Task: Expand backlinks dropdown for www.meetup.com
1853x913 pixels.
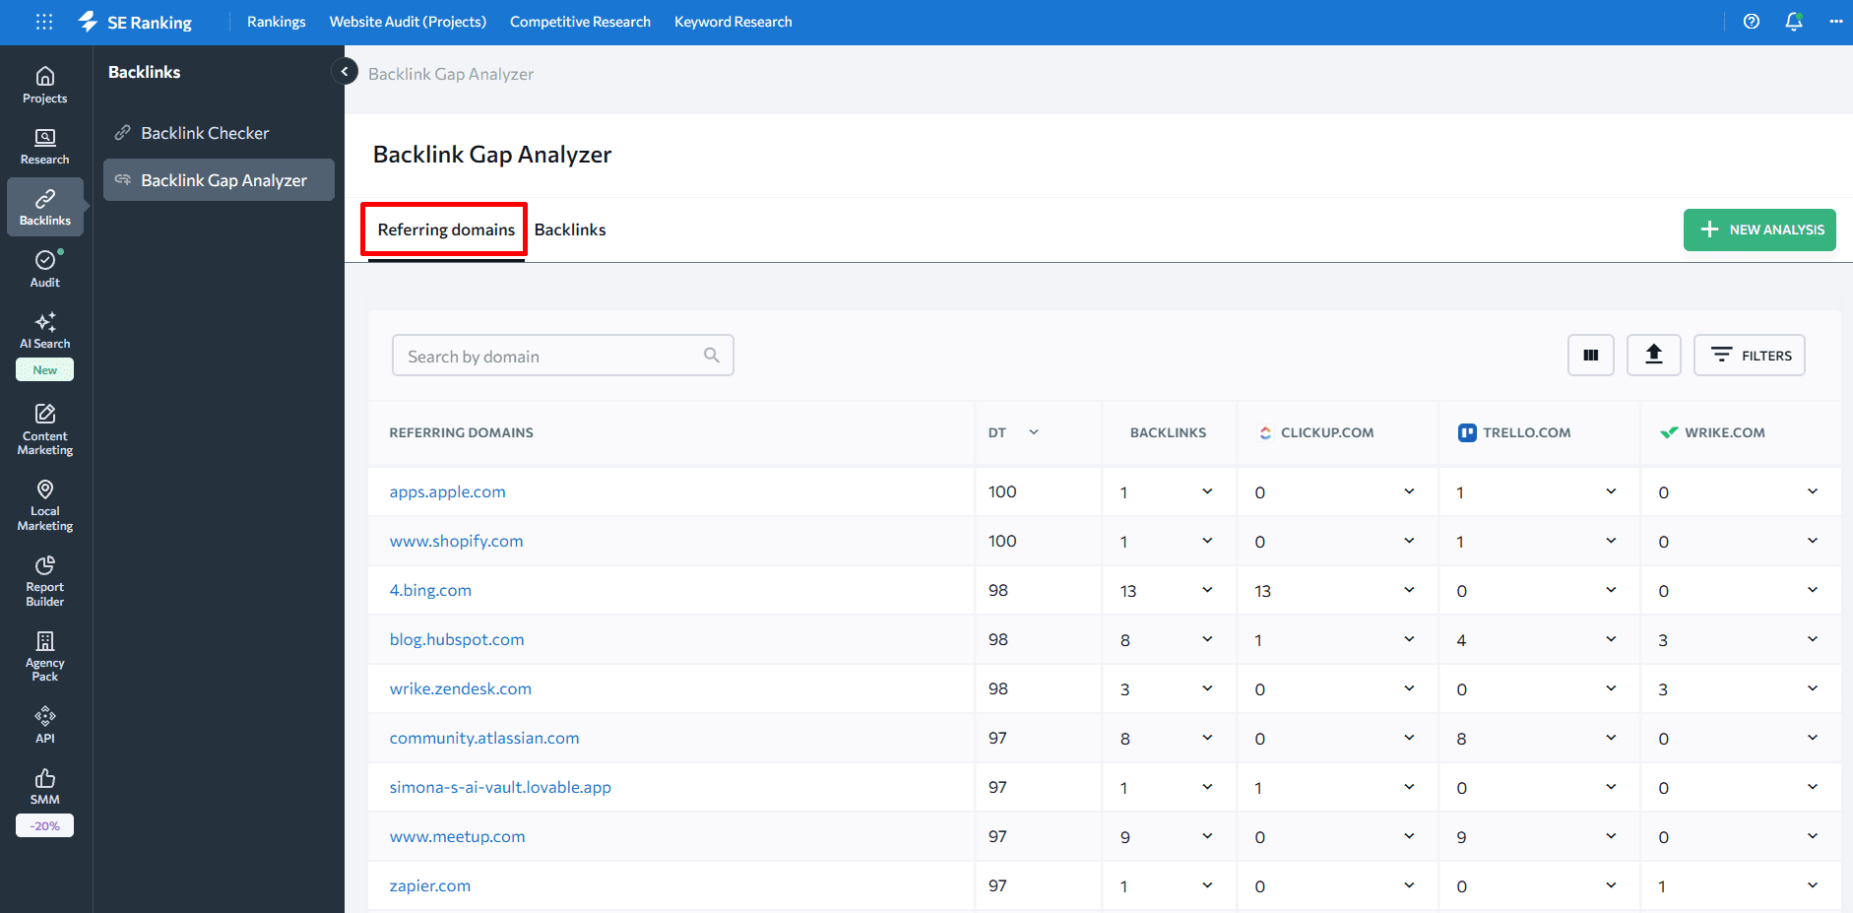Action: (1207, 836)
